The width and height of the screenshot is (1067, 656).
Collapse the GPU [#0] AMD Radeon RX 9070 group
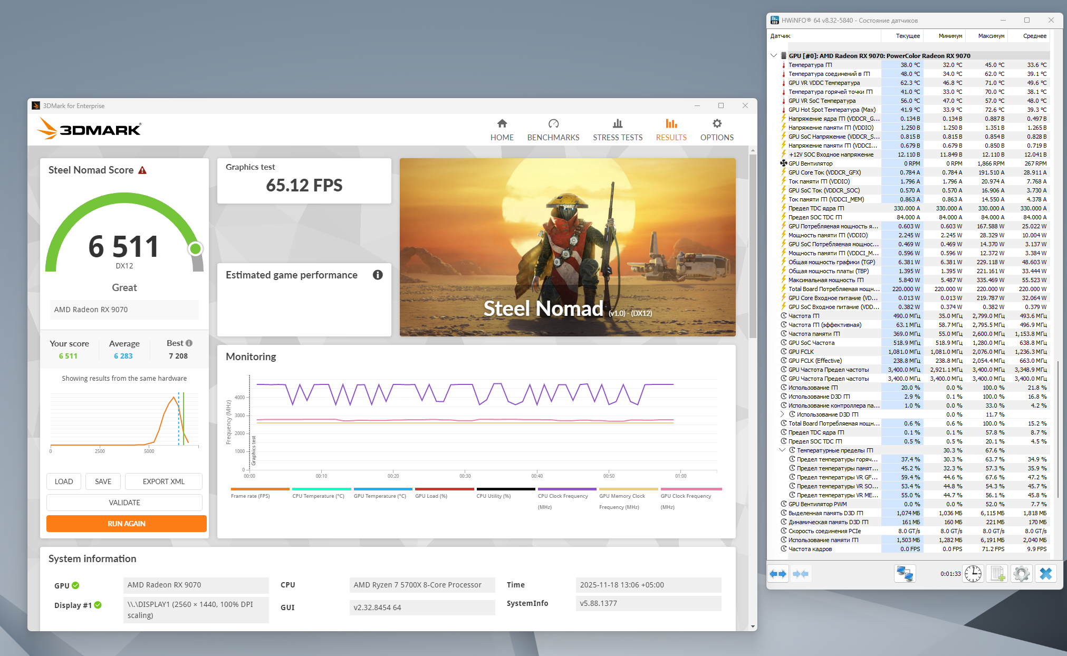pyautogui.click(x=774, y=55)
